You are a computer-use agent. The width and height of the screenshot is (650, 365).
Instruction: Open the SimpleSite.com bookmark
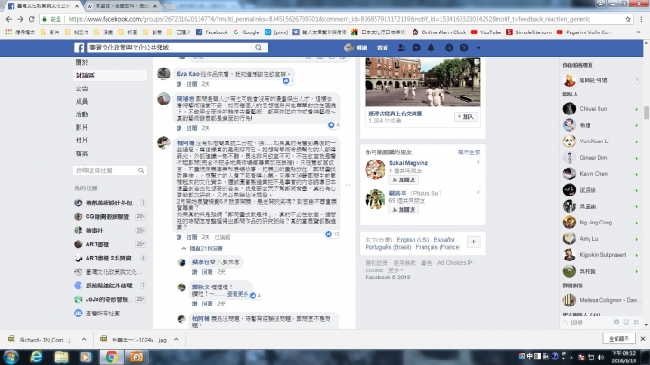coord(529,32)
